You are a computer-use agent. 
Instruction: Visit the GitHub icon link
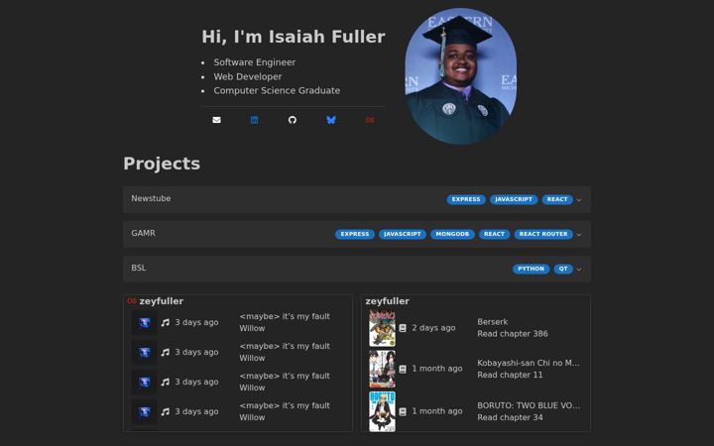click(293, 120)
